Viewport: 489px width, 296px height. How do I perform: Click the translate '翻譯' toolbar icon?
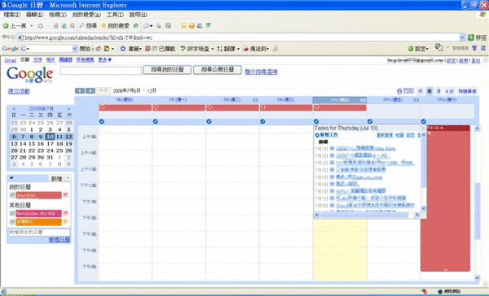pyautogui.click(x=220, y=49)
